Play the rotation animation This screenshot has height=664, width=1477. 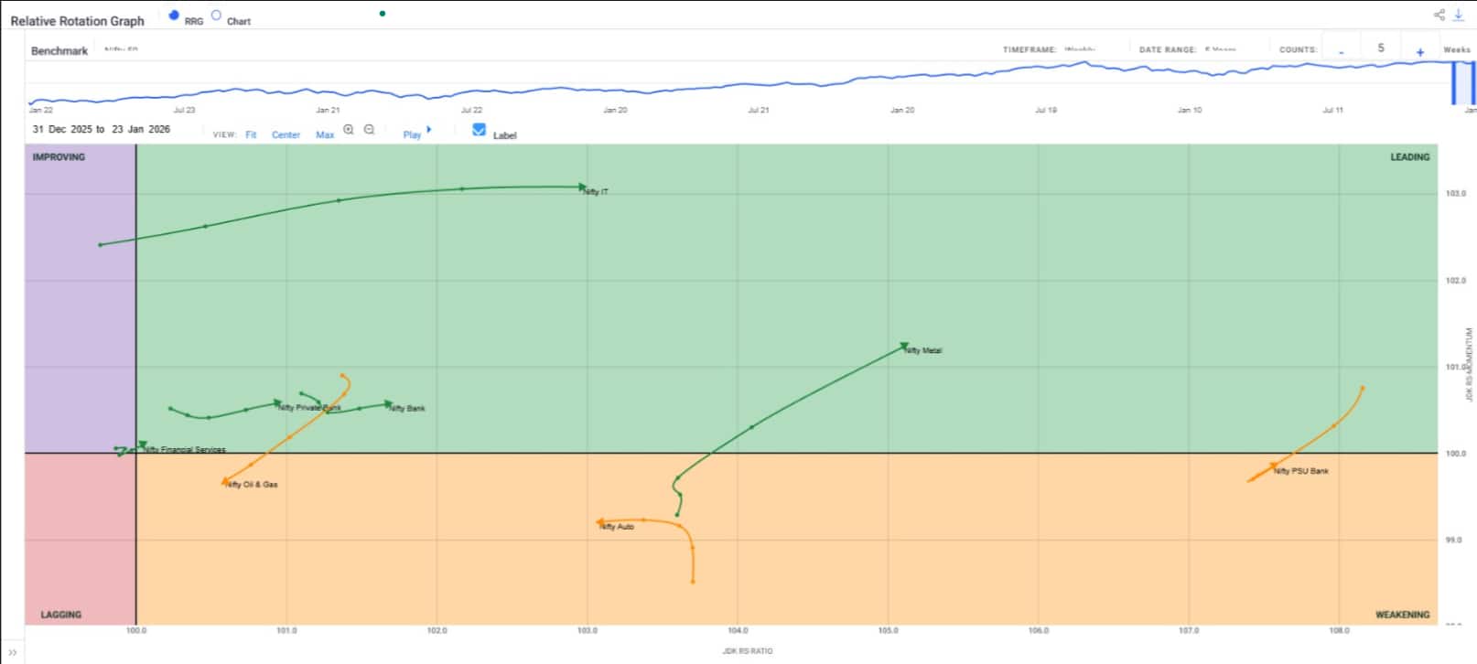(416, 134)
